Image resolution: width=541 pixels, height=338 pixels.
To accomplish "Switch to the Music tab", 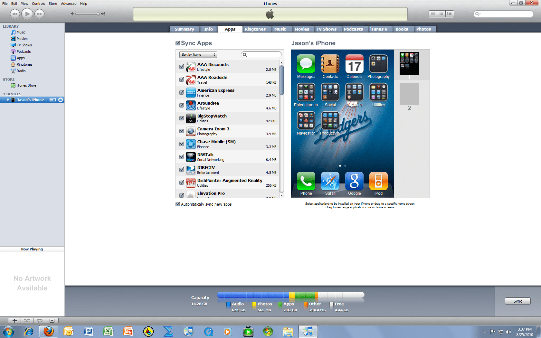I will tap(280, 29).
